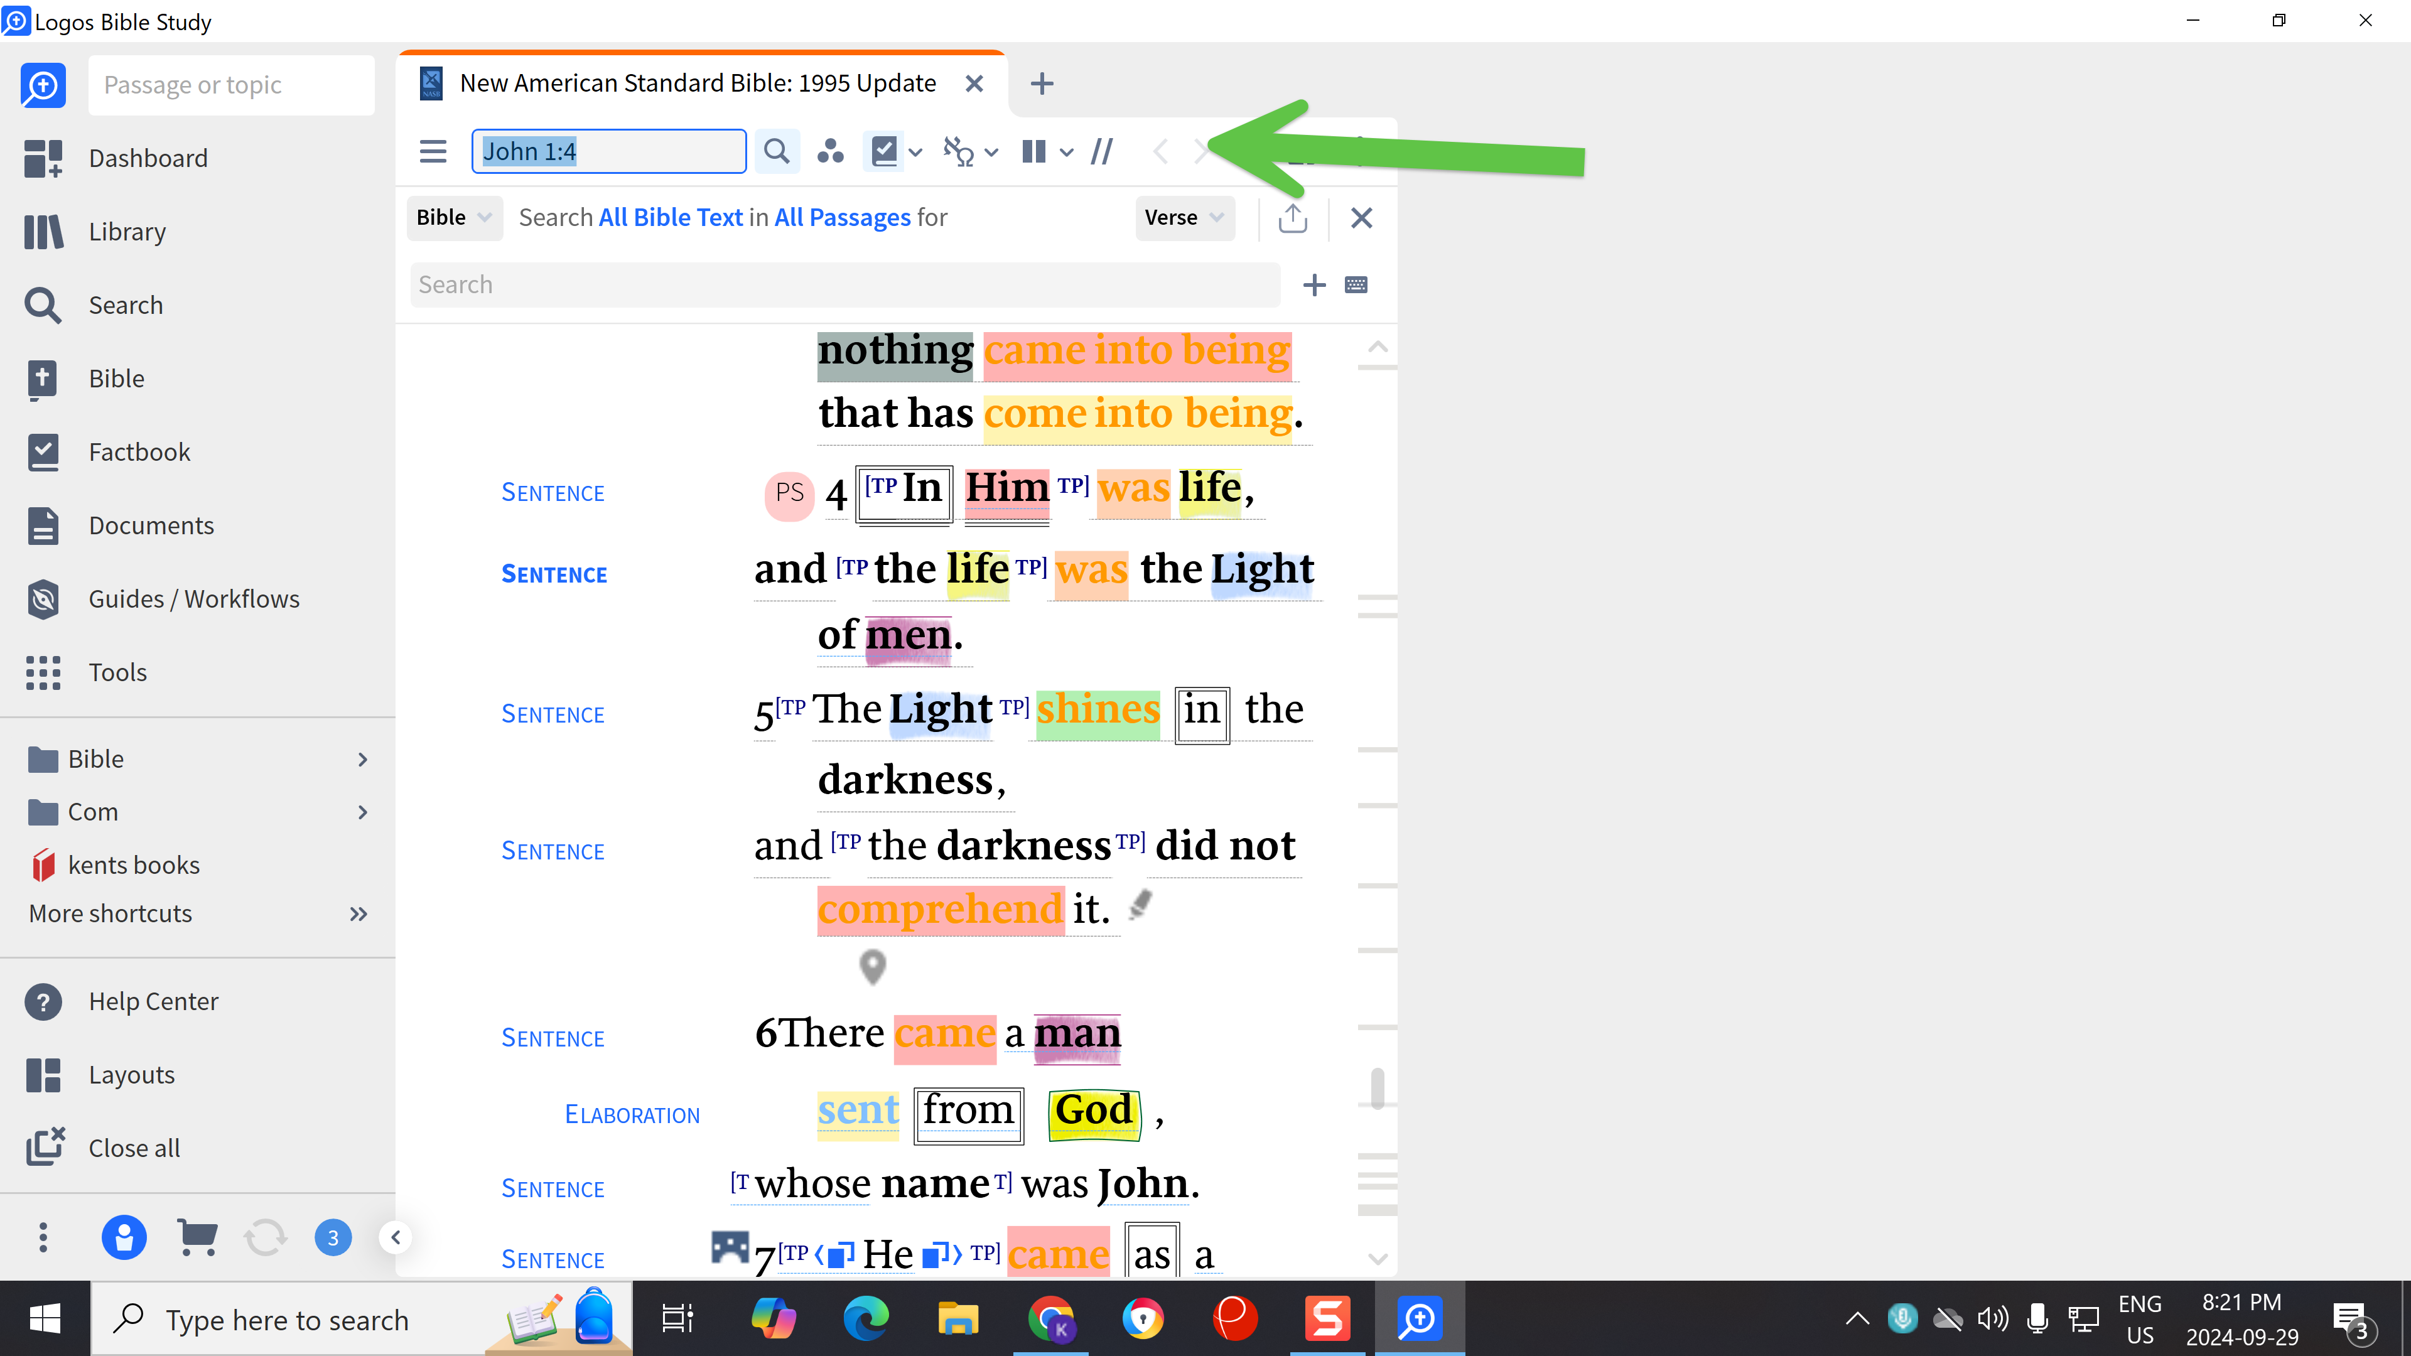The image size is (2411, 1356).
Task: Toggle the visual filters book-check icon
Action: 885,151
